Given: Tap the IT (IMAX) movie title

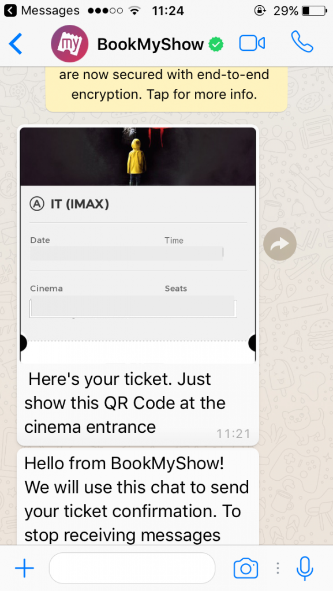Looking at the screenshot, I should pos(80,204).
